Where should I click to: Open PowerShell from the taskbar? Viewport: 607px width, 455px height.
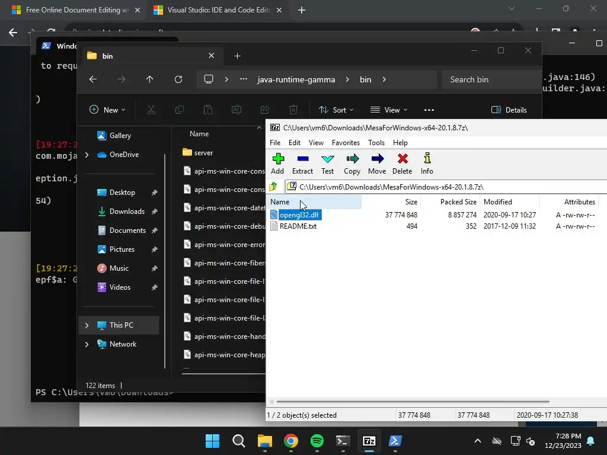(395, 441)
